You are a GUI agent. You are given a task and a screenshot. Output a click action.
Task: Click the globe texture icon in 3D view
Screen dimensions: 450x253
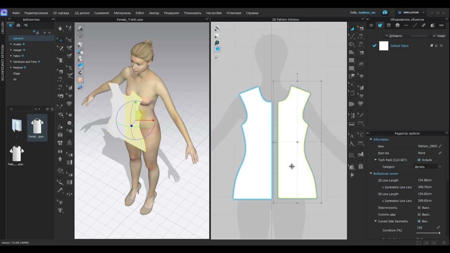coord(80,87)
